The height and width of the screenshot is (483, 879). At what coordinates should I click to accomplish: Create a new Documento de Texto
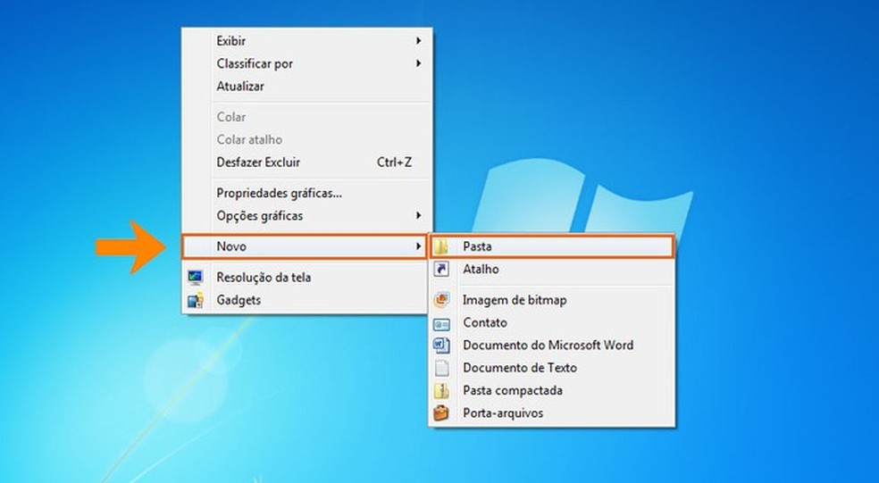(x=552, y=368)
